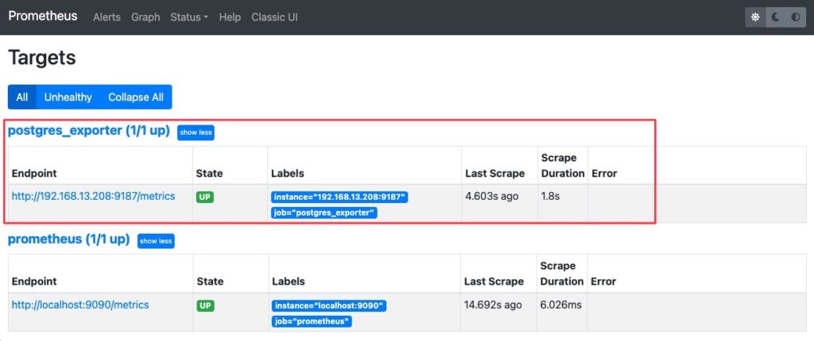Viewport: 814px width, 341px height.
Task: Open the prometheus (1/1 up) heading link
Action: pyautogui.click(x=68, y=239)
